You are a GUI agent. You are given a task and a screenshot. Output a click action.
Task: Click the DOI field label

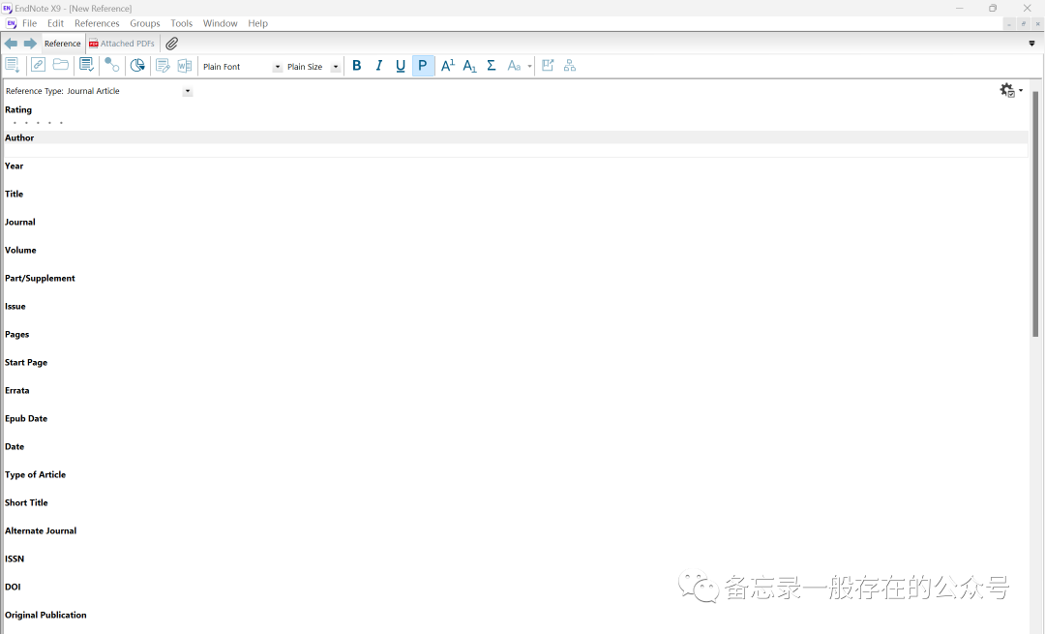coord(13,587)
